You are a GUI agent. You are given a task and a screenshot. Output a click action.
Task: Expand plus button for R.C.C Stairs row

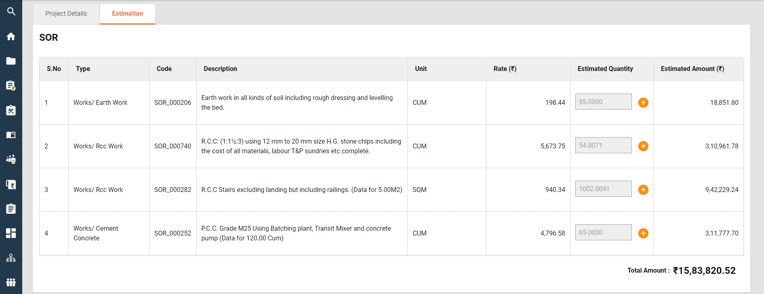tap(643, 190)
